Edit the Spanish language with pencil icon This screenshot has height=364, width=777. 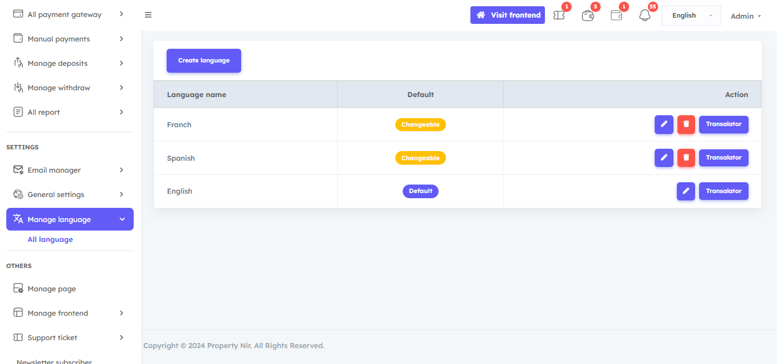pyautogui.click(x=664, y=158)
